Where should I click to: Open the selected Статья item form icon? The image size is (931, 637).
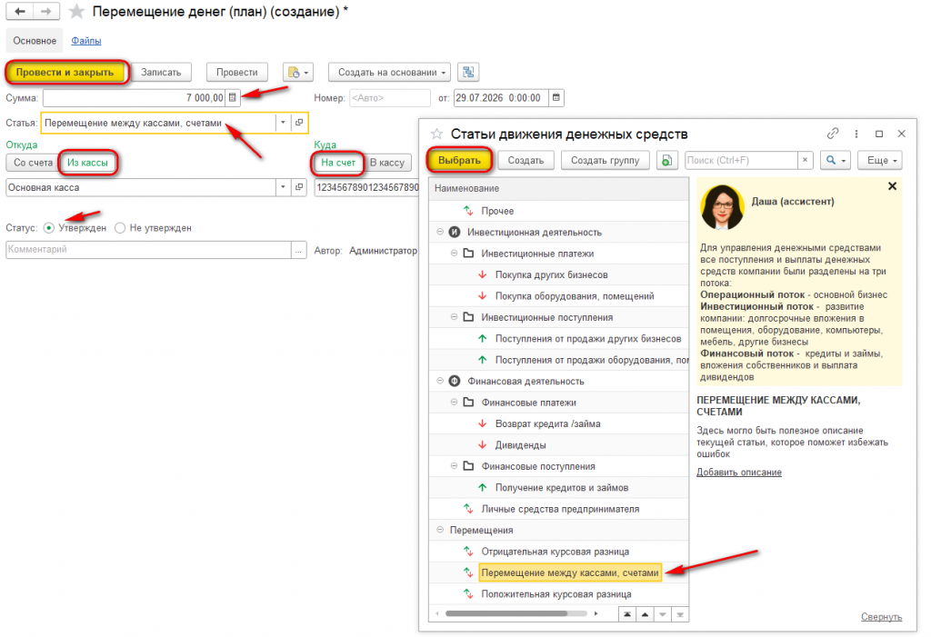299,123
